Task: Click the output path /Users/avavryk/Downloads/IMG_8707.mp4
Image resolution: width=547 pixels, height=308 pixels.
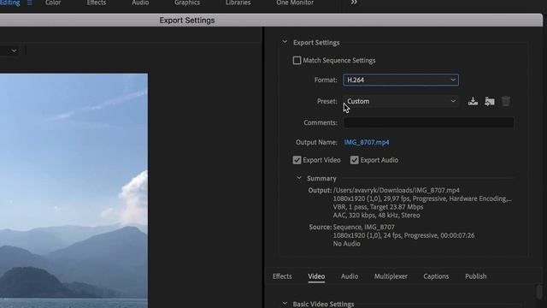Action: pyautogui.click(x=397, y=190)
